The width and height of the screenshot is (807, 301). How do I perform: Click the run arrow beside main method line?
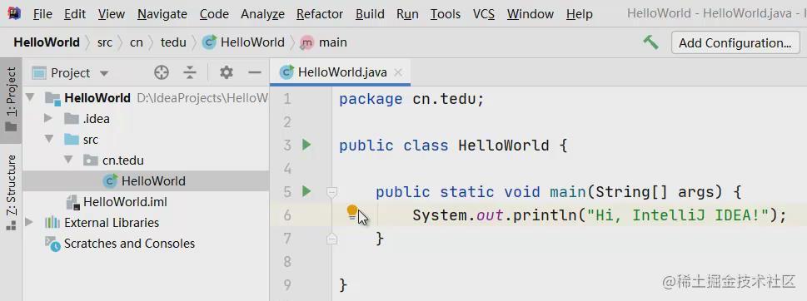(x=306, y=191)
